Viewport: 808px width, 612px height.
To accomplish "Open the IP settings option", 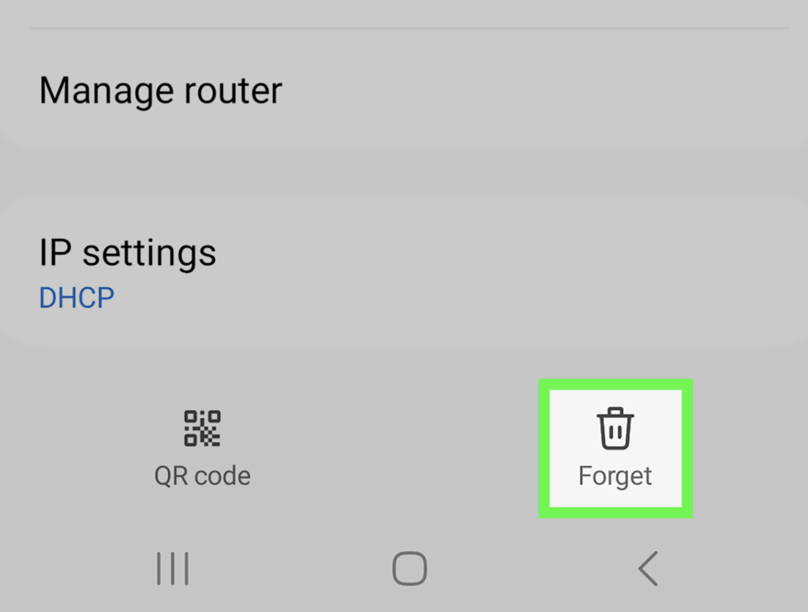I will [x=404, y=272].
